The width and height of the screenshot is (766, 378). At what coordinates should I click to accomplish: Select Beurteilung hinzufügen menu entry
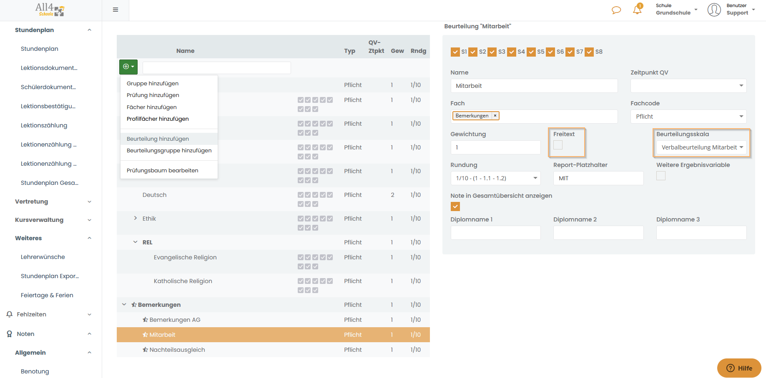coord(169,139)
